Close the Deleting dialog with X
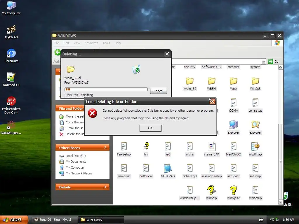The image size is (299, 224). tap(167, 54)
